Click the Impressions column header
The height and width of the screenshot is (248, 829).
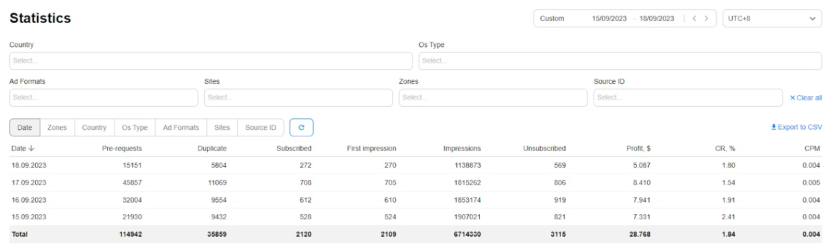coord(462,149)
